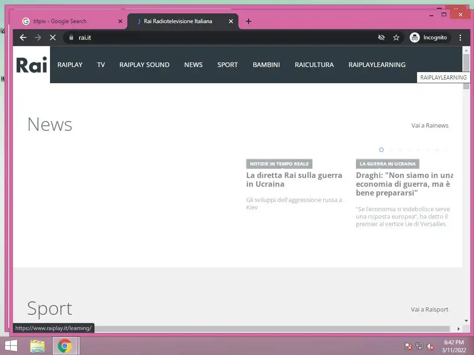
Task: Open BAMBINI menu item
Action: click(266, 65)
